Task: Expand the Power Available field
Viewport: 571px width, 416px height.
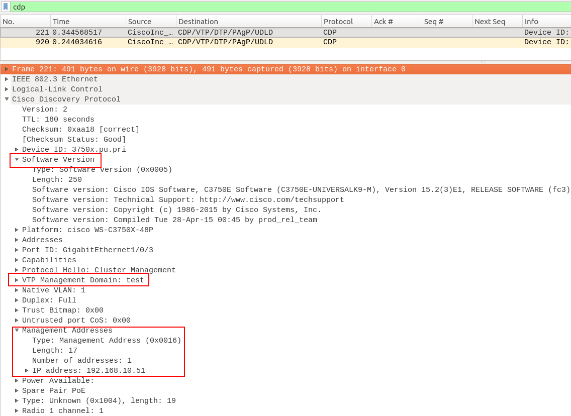Action: coord(17,381)
